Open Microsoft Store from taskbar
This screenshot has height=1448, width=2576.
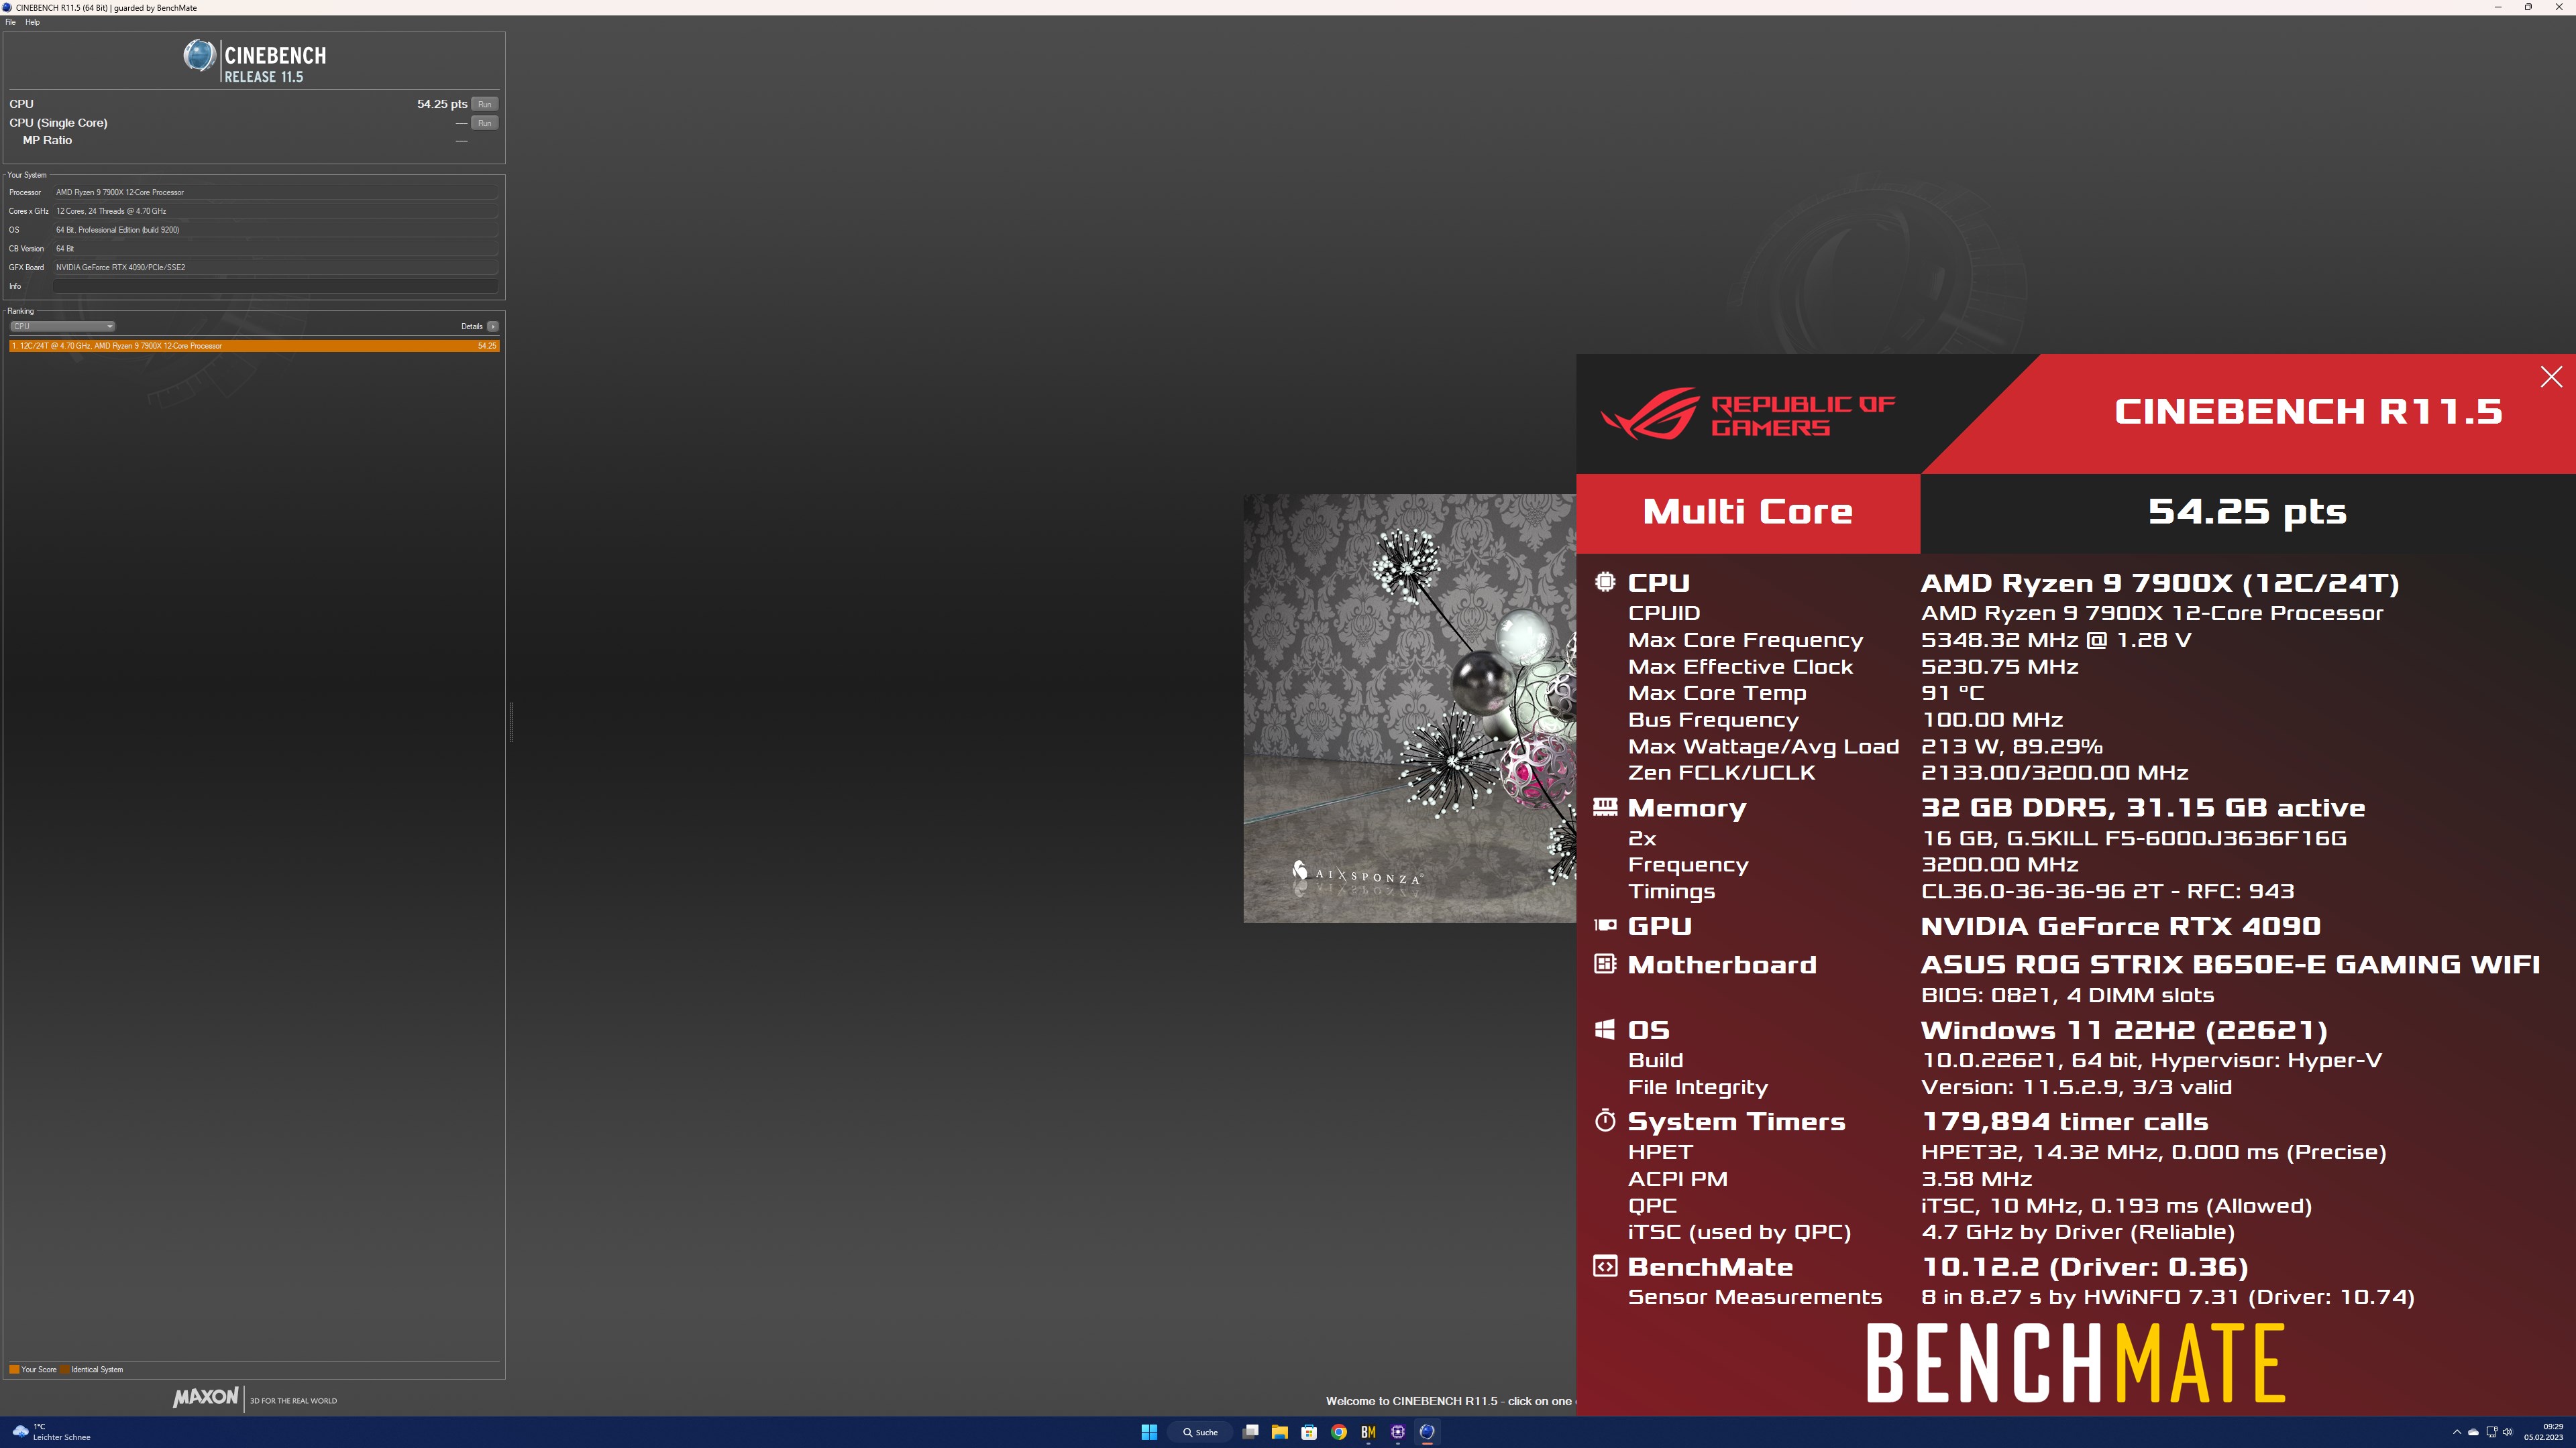pos(1309,1432)
